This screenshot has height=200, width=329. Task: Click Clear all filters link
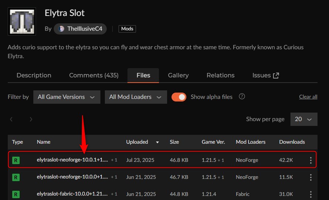pos(308,97)
